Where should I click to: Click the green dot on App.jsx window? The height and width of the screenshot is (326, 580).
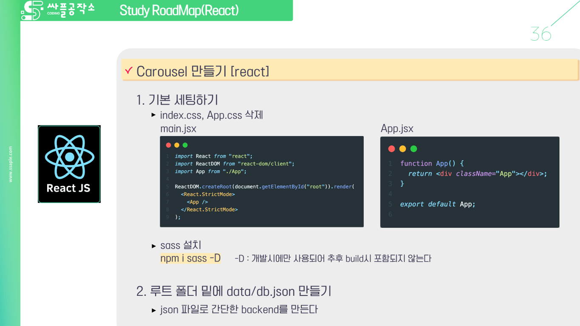413,149
